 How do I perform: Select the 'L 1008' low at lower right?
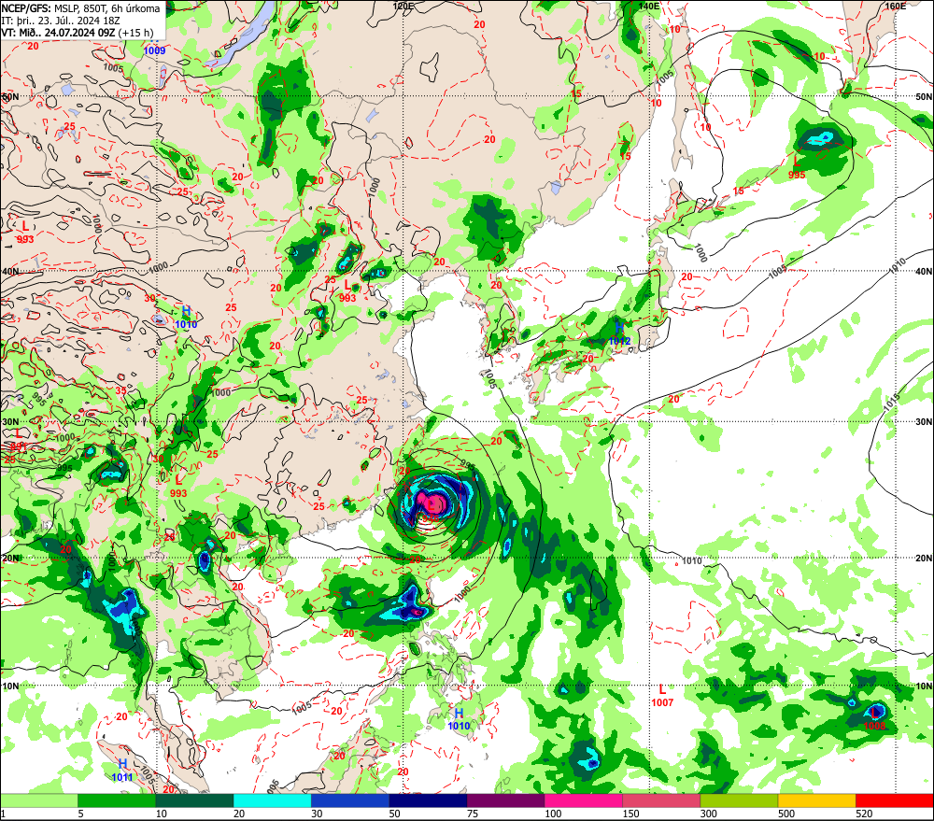pos(874,719)
